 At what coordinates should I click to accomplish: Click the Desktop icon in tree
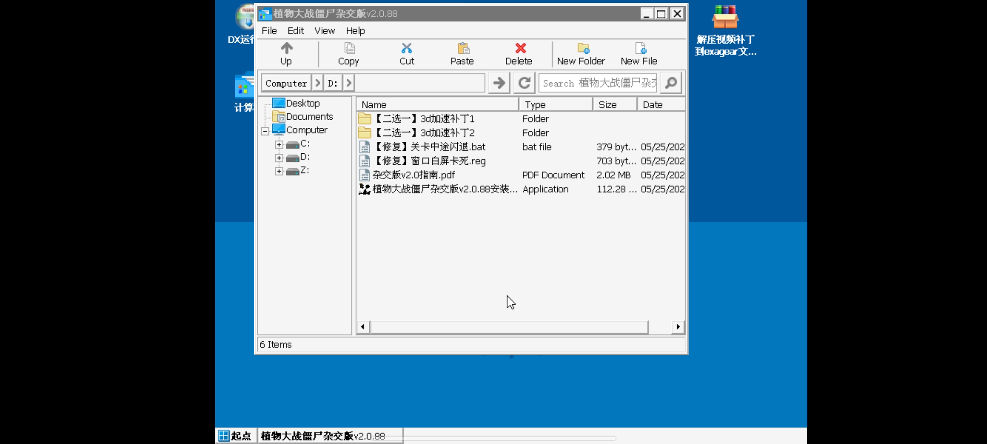279,103
